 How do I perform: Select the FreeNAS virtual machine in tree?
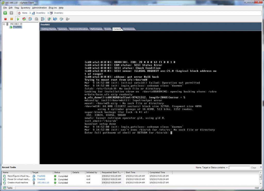[x=17, y=27]
